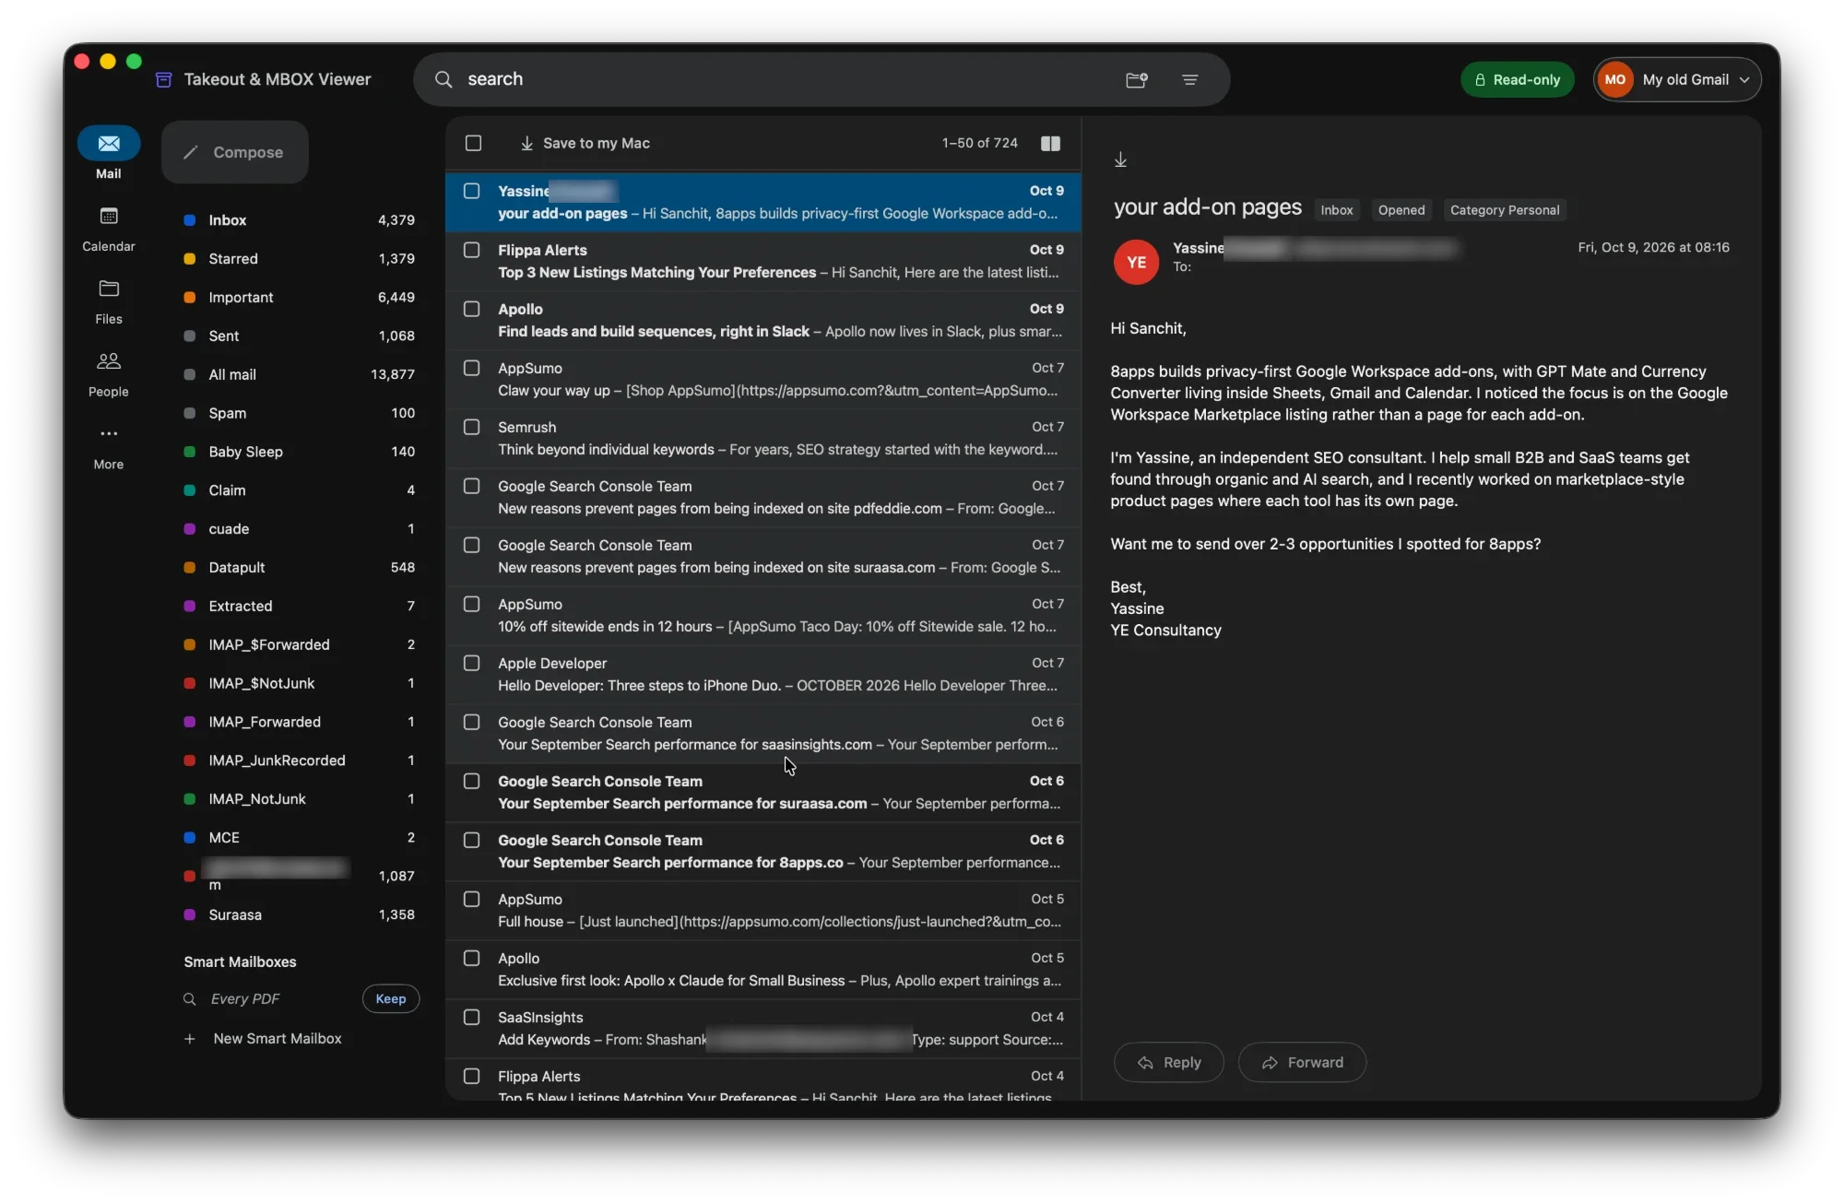Toggle the select-all checkbox
The image size is (1844, 1203).
(473, 144)
